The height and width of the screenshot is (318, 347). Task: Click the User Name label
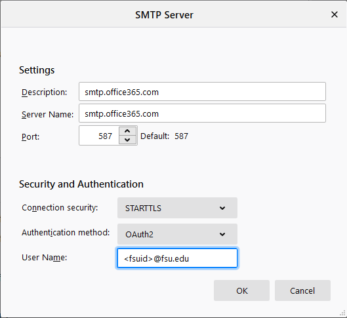pos(44,258)
